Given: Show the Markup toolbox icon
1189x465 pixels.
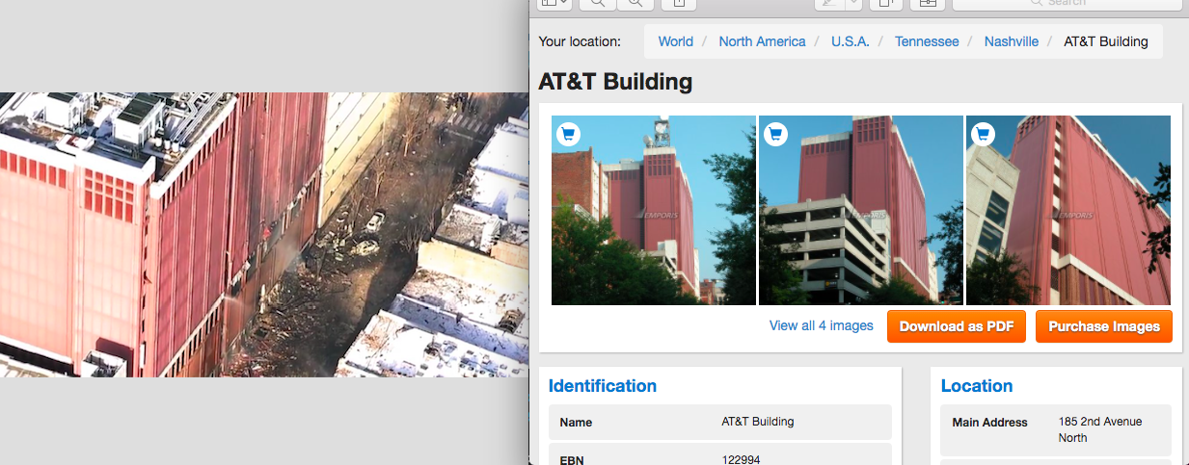Looking at the screenshot, I should (x=928, y=3).
